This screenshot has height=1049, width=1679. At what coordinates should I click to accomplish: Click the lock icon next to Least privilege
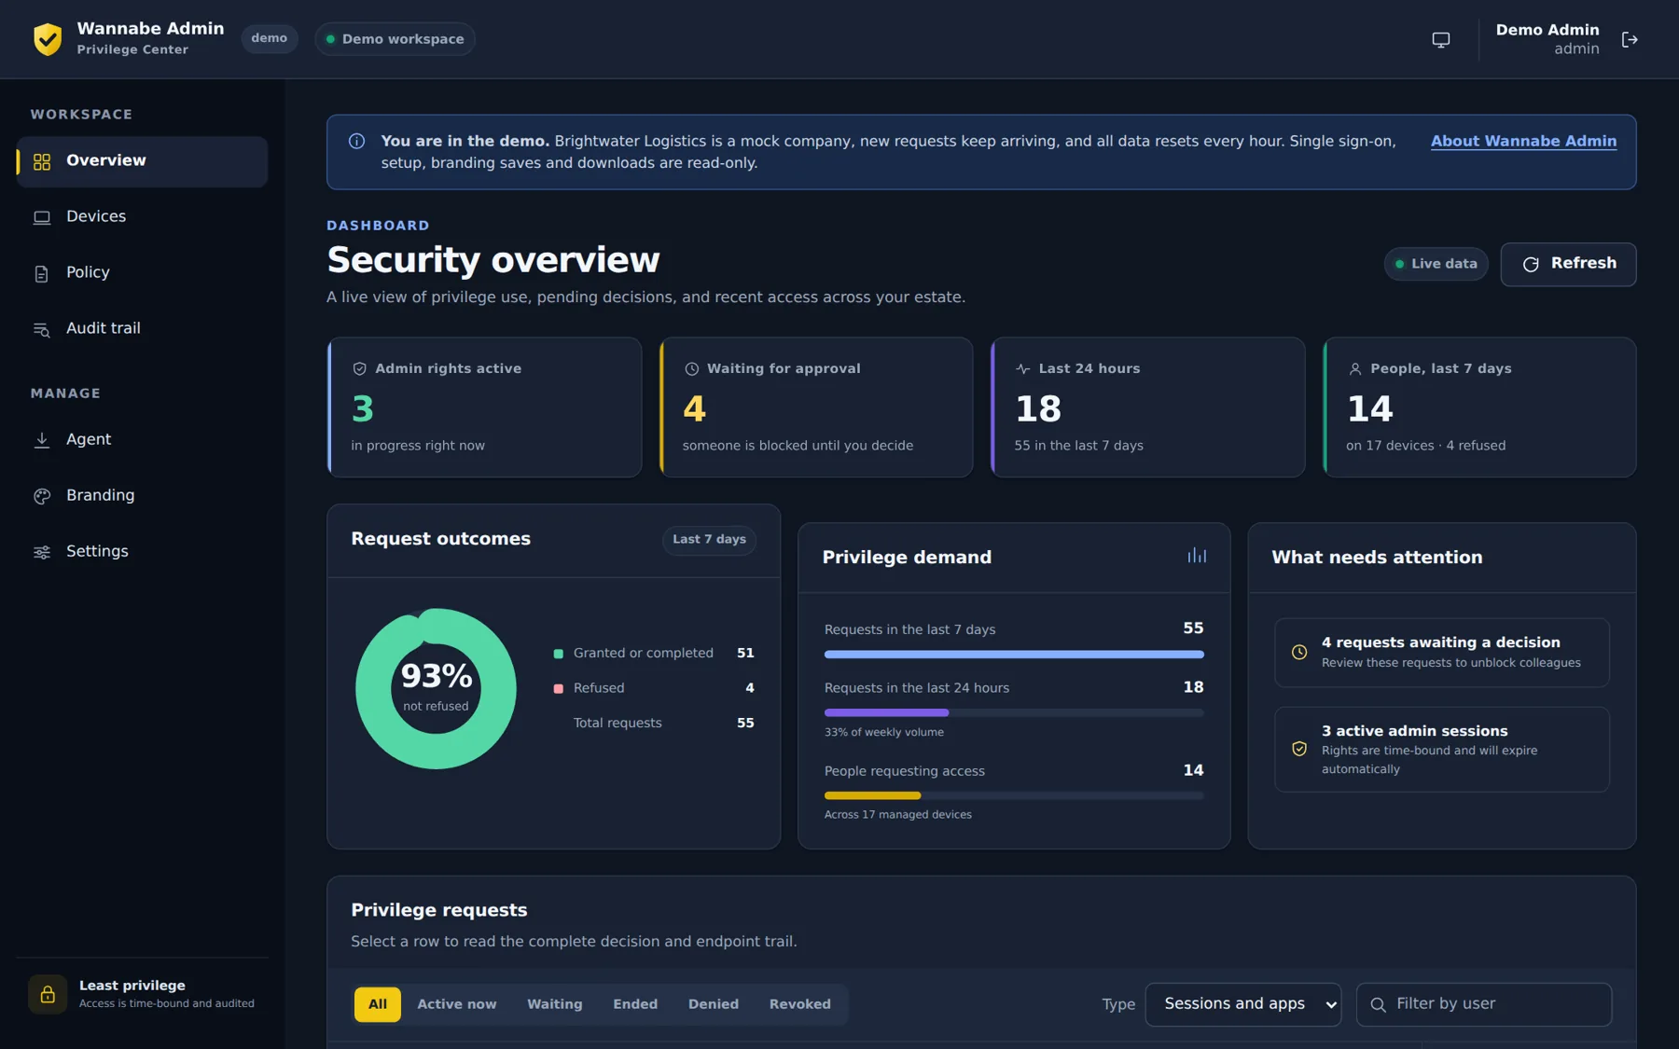[48, 994]
